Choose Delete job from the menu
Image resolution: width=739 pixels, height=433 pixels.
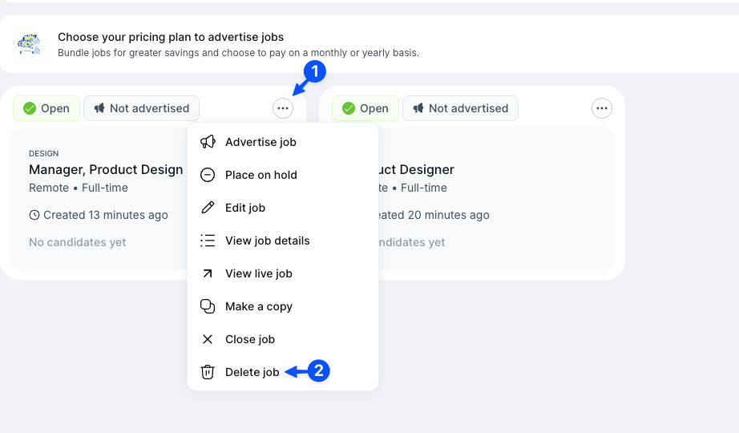[252, 372]
